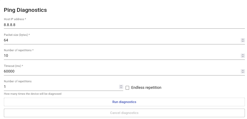Image resolution: width=247 pixels, height=119 pixels.
Task: Click the 'Host IP address' label
Action: pos(15,19)
